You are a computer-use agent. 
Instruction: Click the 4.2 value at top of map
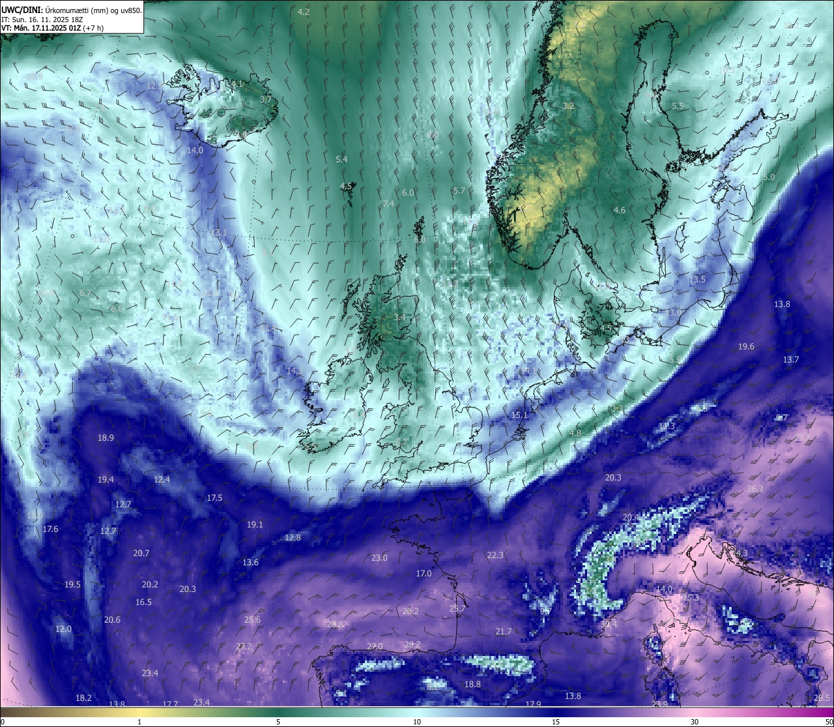(x=304, y=12)
